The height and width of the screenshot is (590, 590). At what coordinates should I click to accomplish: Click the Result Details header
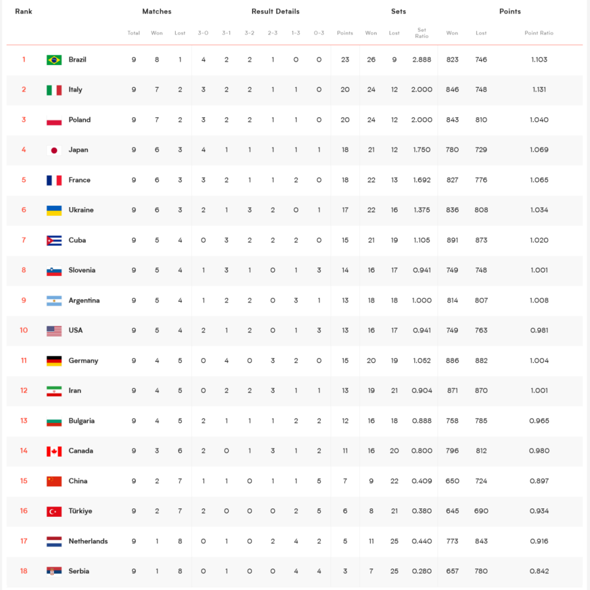(275, 11)
